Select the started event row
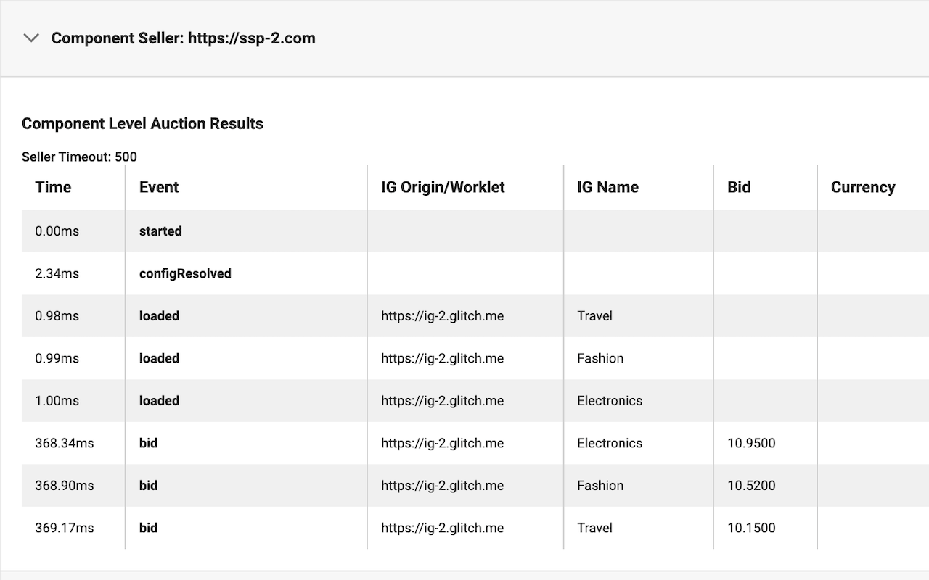 (x=475, y=231)
